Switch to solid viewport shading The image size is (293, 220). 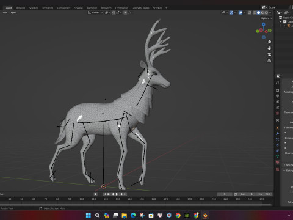[258, 13]
